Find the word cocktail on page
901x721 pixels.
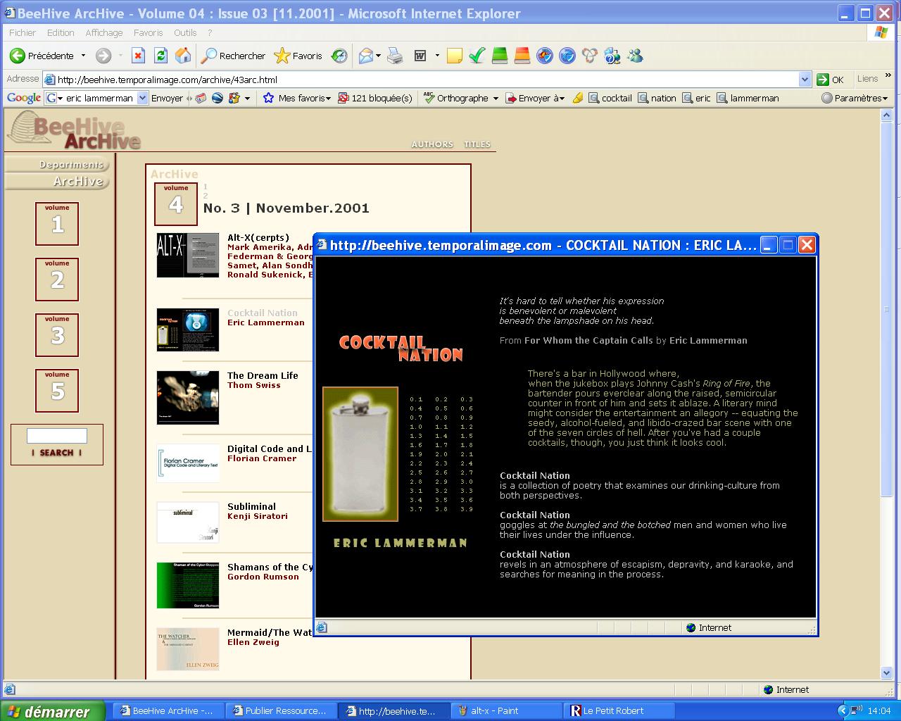pyautogui.click(x=610, y=99)
